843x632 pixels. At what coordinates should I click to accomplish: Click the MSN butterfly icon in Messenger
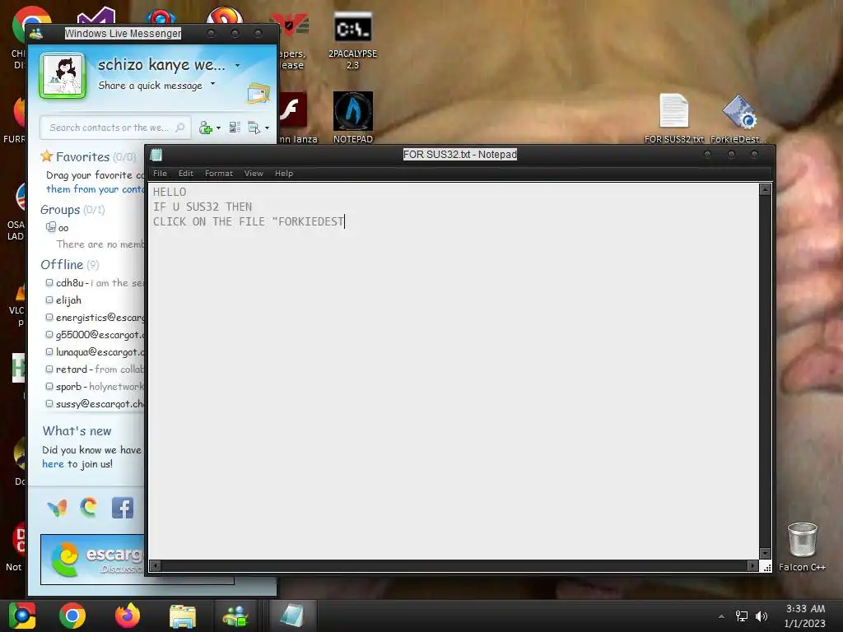tap(57, 507)
